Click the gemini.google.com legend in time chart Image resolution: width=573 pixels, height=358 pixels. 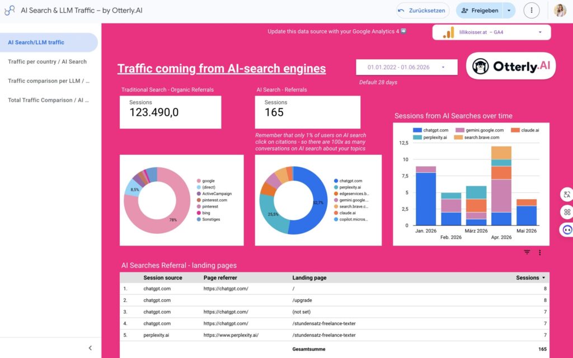480,130
